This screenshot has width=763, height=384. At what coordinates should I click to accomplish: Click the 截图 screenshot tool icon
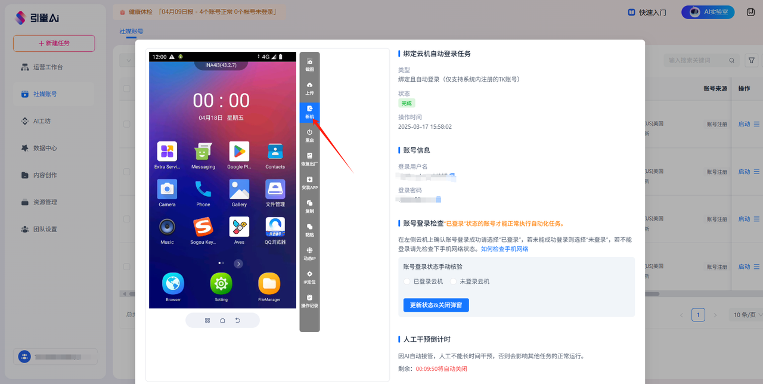309,64
